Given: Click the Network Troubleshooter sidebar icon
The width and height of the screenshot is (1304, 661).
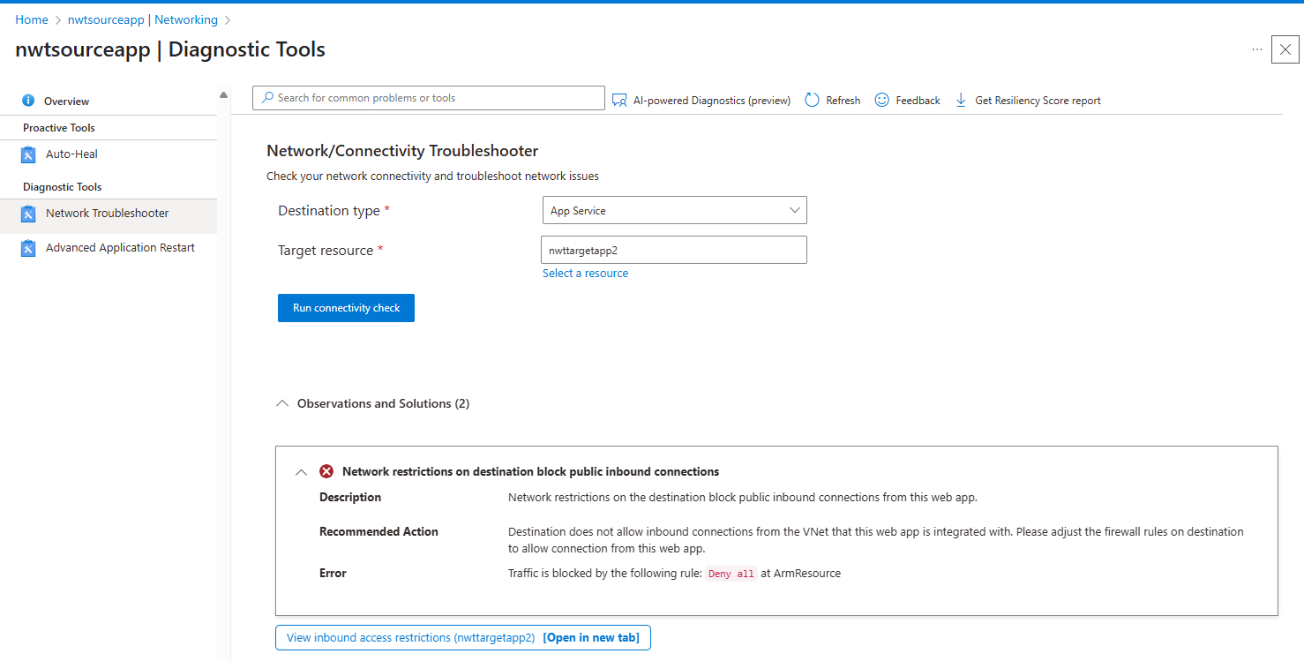Looking at the screenshot, I should click(27, 213).
